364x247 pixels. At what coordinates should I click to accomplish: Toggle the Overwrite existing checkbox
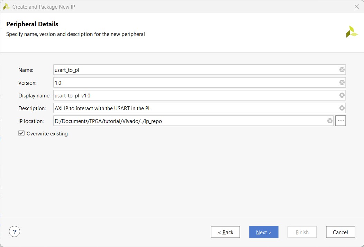[x=21, y=133]
